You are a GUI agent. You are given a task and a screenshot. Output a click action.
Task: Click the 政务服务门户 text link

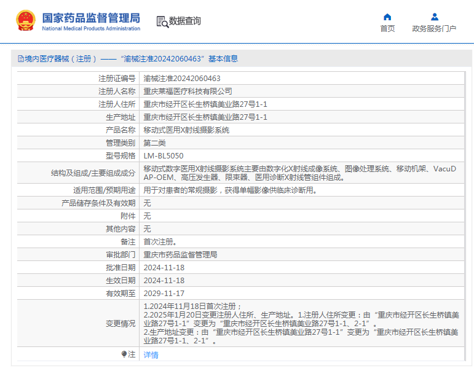click(x=434, y=28)
